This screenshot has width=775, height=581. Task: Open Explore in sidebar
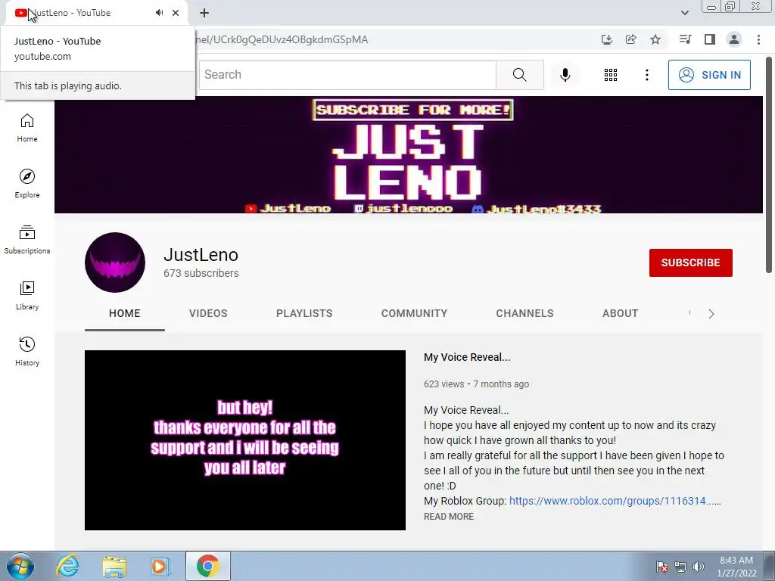27,183
